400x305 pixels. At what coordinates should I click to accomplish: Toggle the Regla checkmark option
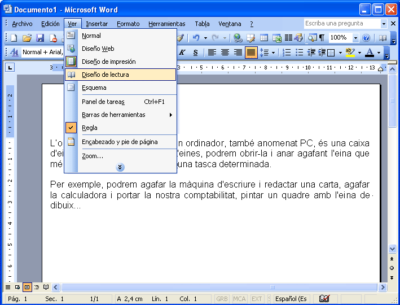click(89, 128)
